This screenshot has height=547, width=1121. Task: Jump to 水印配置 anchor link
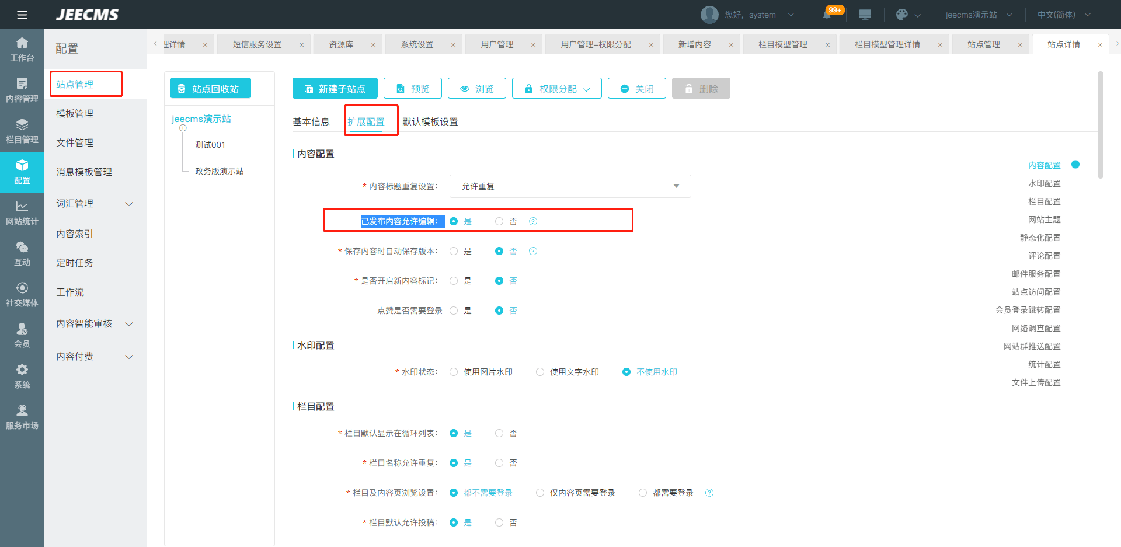[x=1044, y=183]
